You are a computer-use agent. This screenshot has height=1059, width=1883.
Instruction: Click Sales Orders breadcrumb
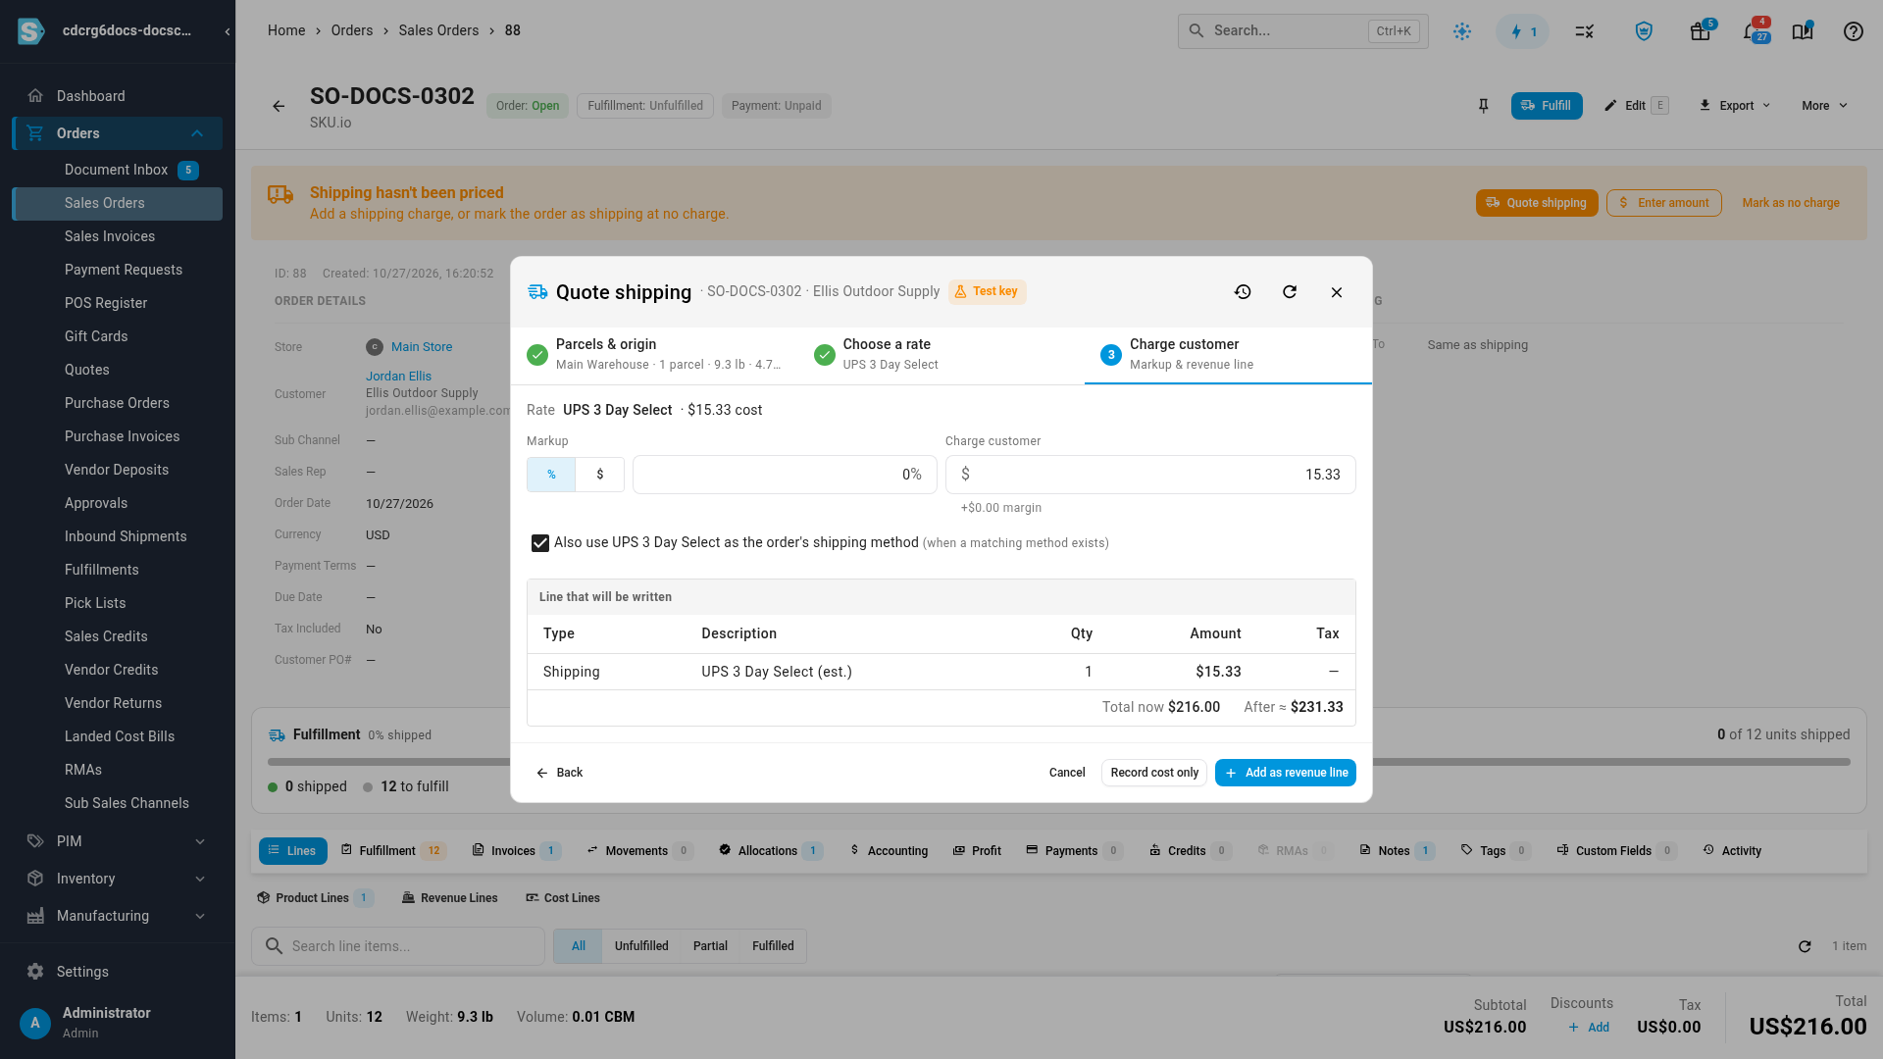[438, 30]
